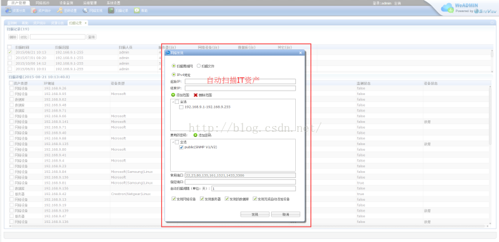Image resolution: width=499 pixels, height=242 pixels.
Task: Close the 网络发现 dialog
Action: tap(300, 53)
